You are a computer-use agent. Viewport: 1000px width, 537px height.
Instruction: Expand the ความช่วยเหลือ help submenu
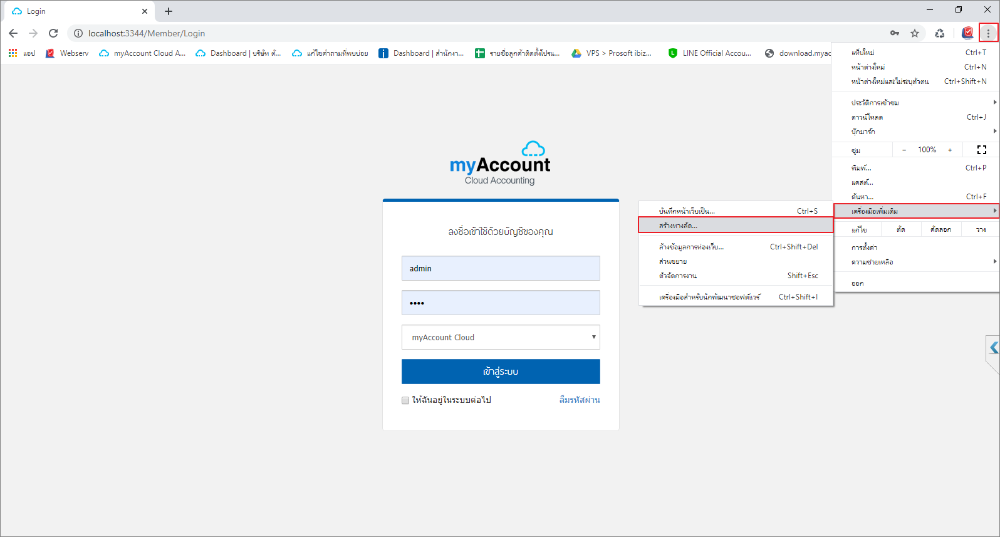(x=916, y=262)
